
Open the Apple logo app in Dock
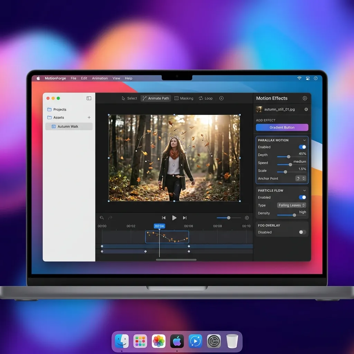pyautogui.click(x=177, y=341)
